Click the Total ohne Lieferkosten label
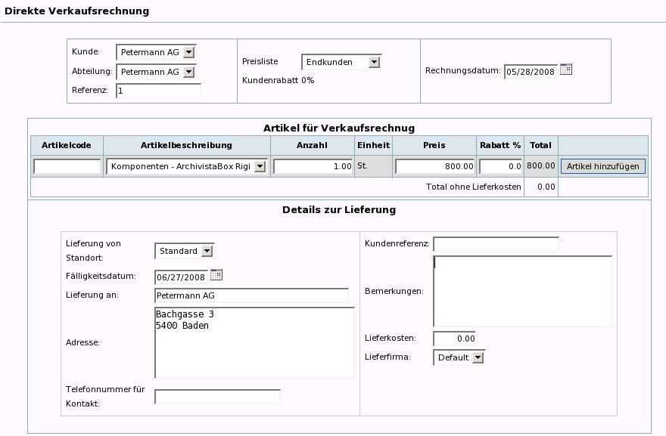The width and height of the screenshot is (666, 436). click(x=474, y=187)
